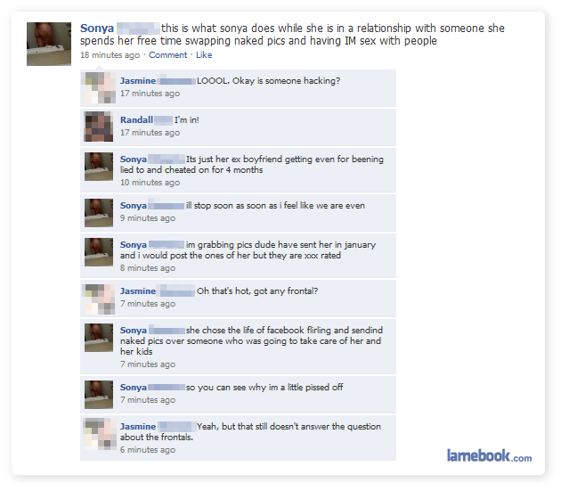Click the lamebook.com logo

[x=489, y=456]
